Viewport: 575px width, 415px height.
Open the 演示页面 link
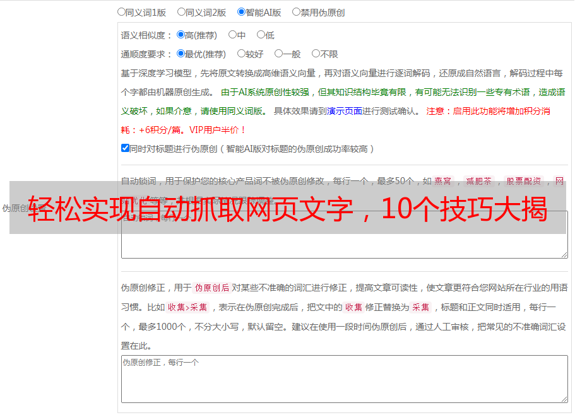[x=345, y=111]
